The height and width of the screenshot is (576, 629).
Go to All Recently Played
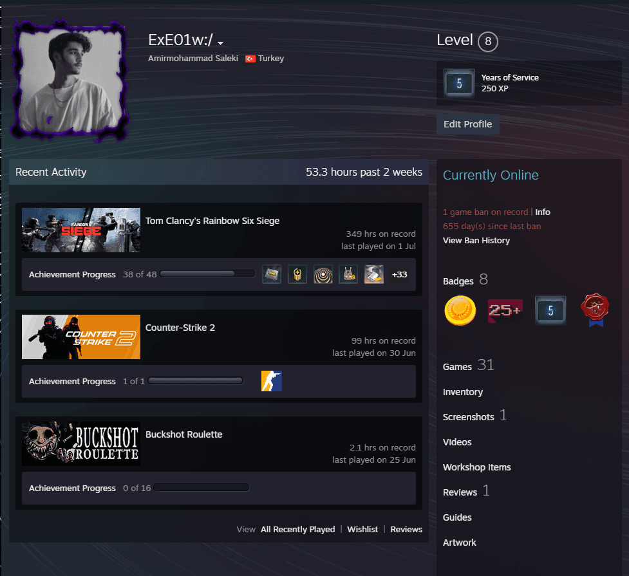pos(297,529)
